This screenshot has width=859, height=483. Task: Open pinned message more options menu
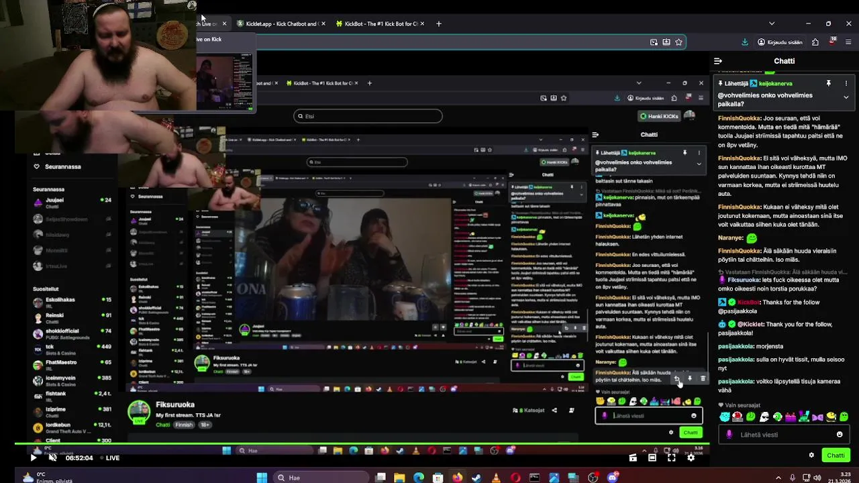click(846, 83)
